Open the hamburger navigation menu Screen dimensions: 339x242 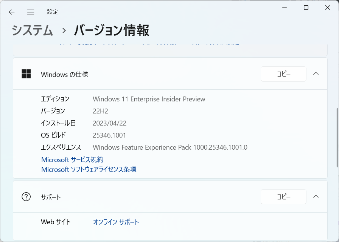(x=31, y=12)
